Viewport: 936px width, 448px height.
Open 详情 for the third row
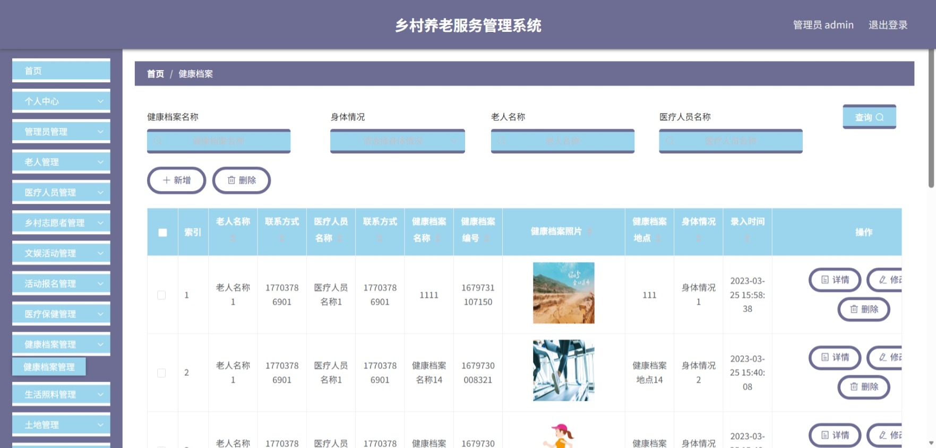pos(835,435)
